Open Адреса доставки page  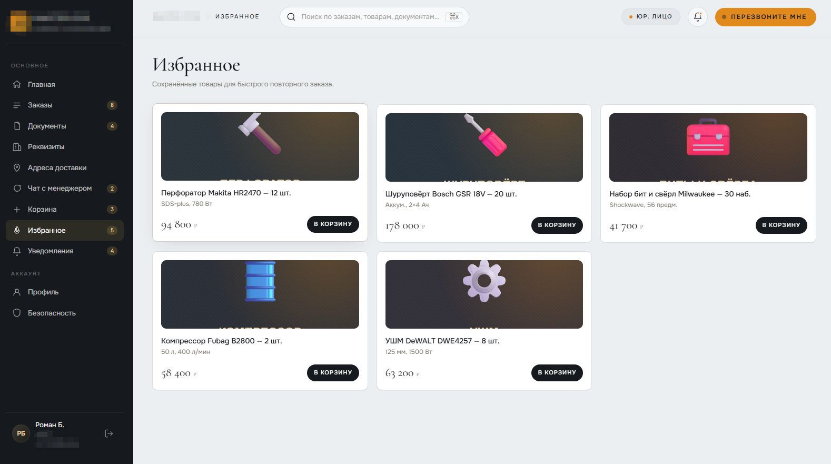pyautogui.click(x=65, y=167)
